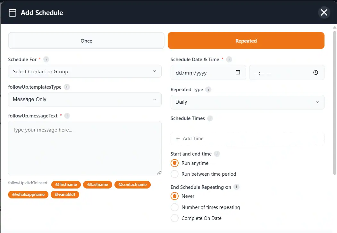Switch to the Repeated schedule tab

pos(246,41)
